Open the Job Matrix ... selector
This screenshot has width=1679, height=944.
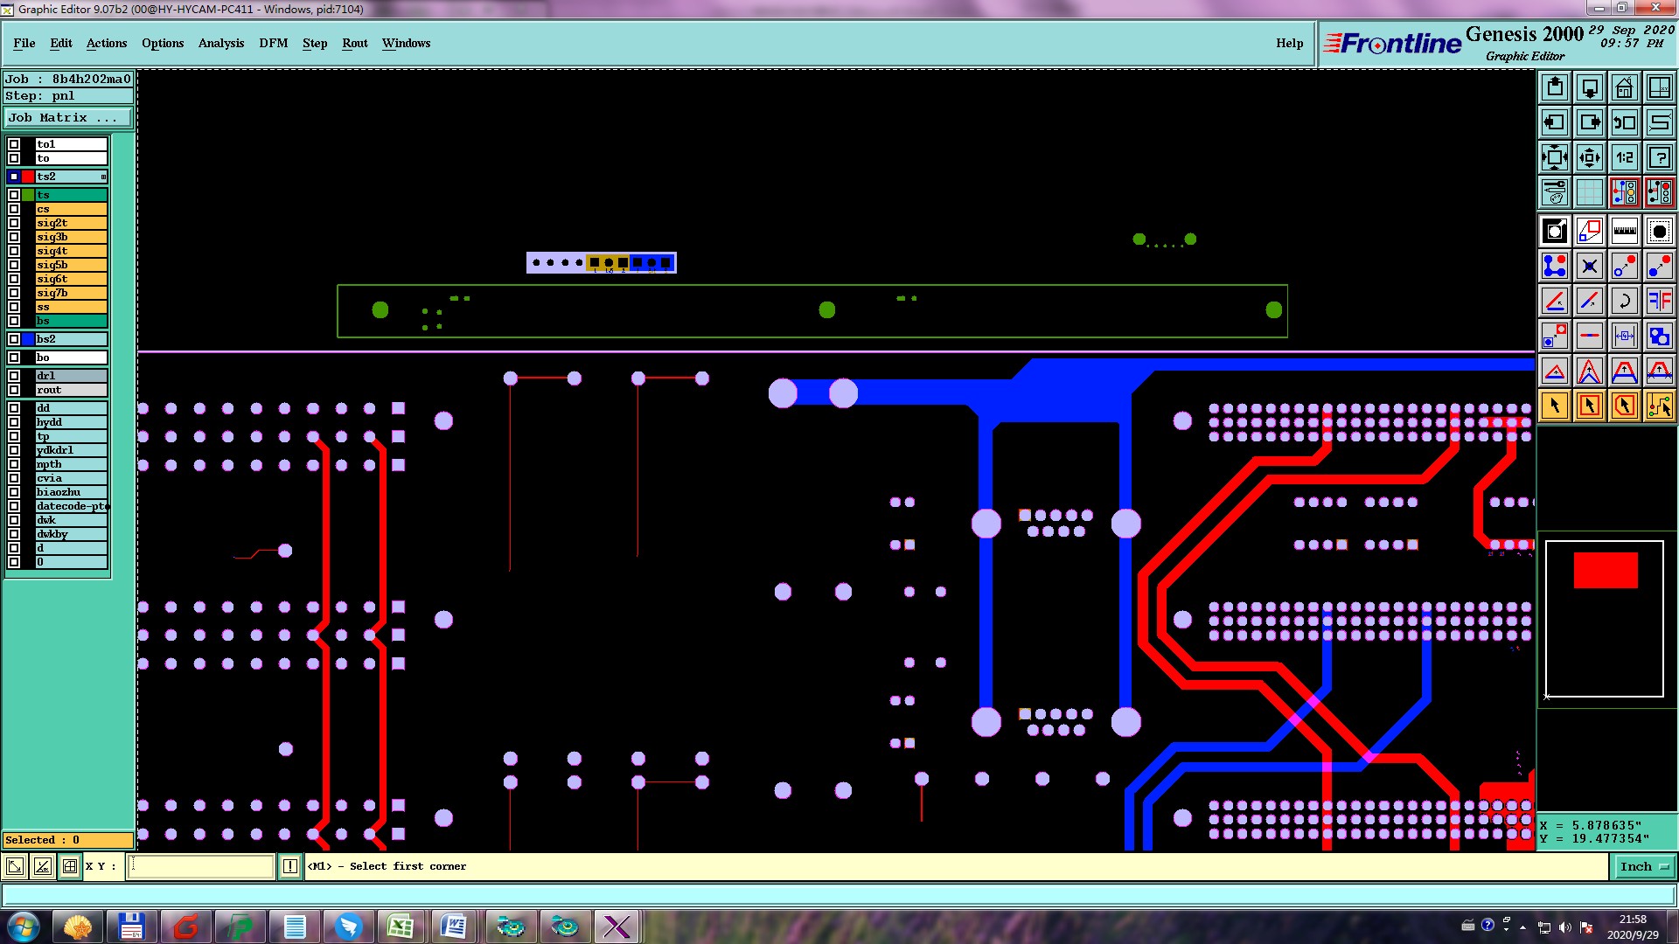point(68,117)
